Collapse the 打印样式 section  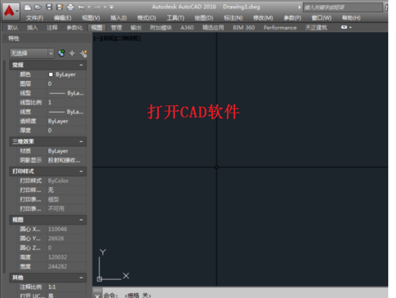81,171
